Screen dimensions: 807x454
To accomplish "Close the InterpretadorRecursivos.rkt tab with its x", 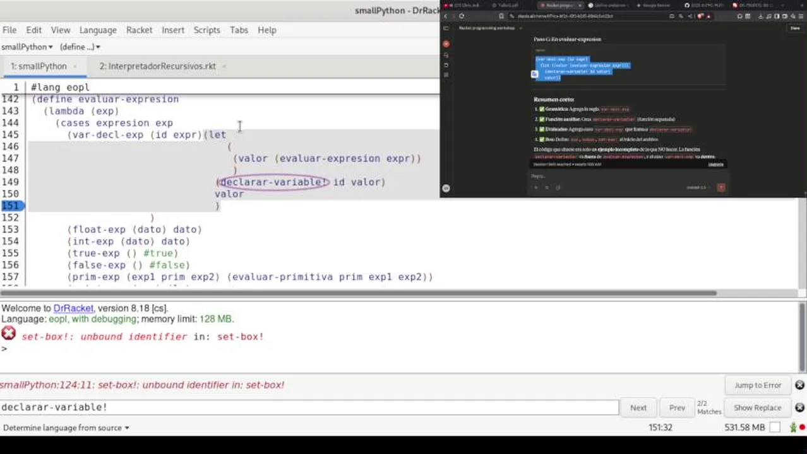I will click(224, 66).
